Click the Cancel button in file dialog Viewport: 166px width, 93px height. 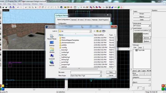point(111,75)
